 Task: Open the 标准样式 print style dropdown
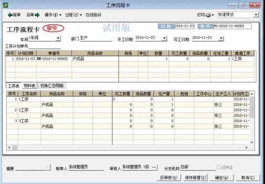(x=256, y=15)
